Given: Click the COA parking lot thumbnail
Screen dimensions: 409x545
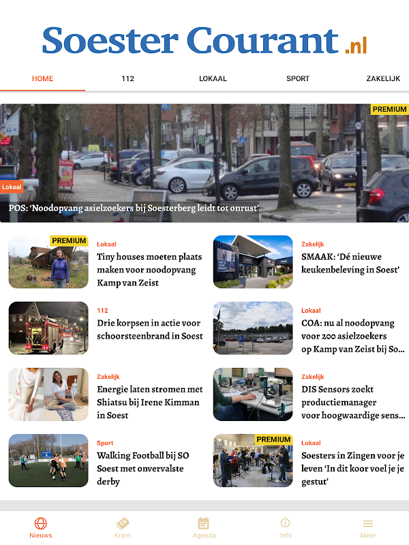Looking at the screenshot, I should point(253,328).
